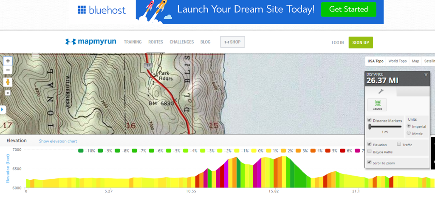Click the Show elevation chart link
Image resolution: width=435 pixels, height=198 pixels.
click(58, 141)
